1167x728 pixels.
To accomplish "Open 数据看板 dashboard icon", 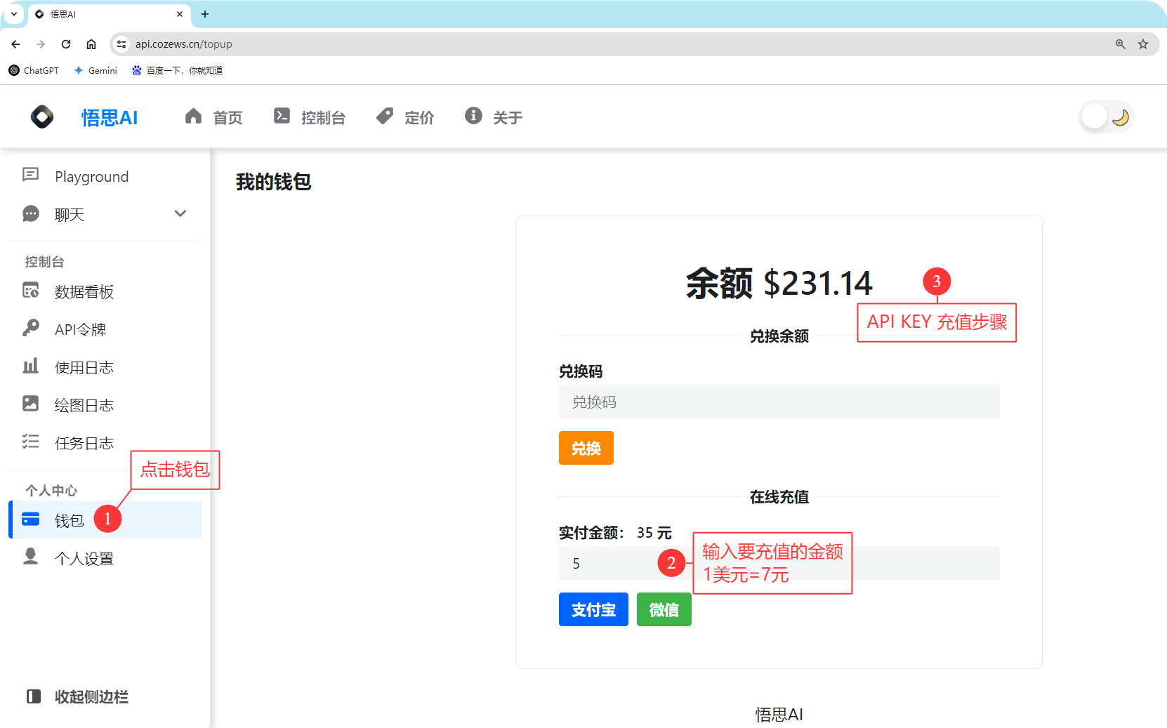I will pos(31,291).
